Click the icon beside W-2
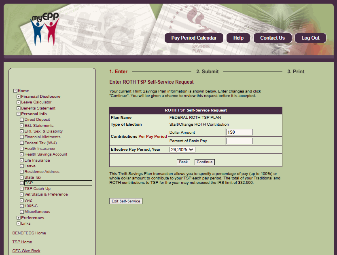337x255 pixels. (x=22, y=200)
